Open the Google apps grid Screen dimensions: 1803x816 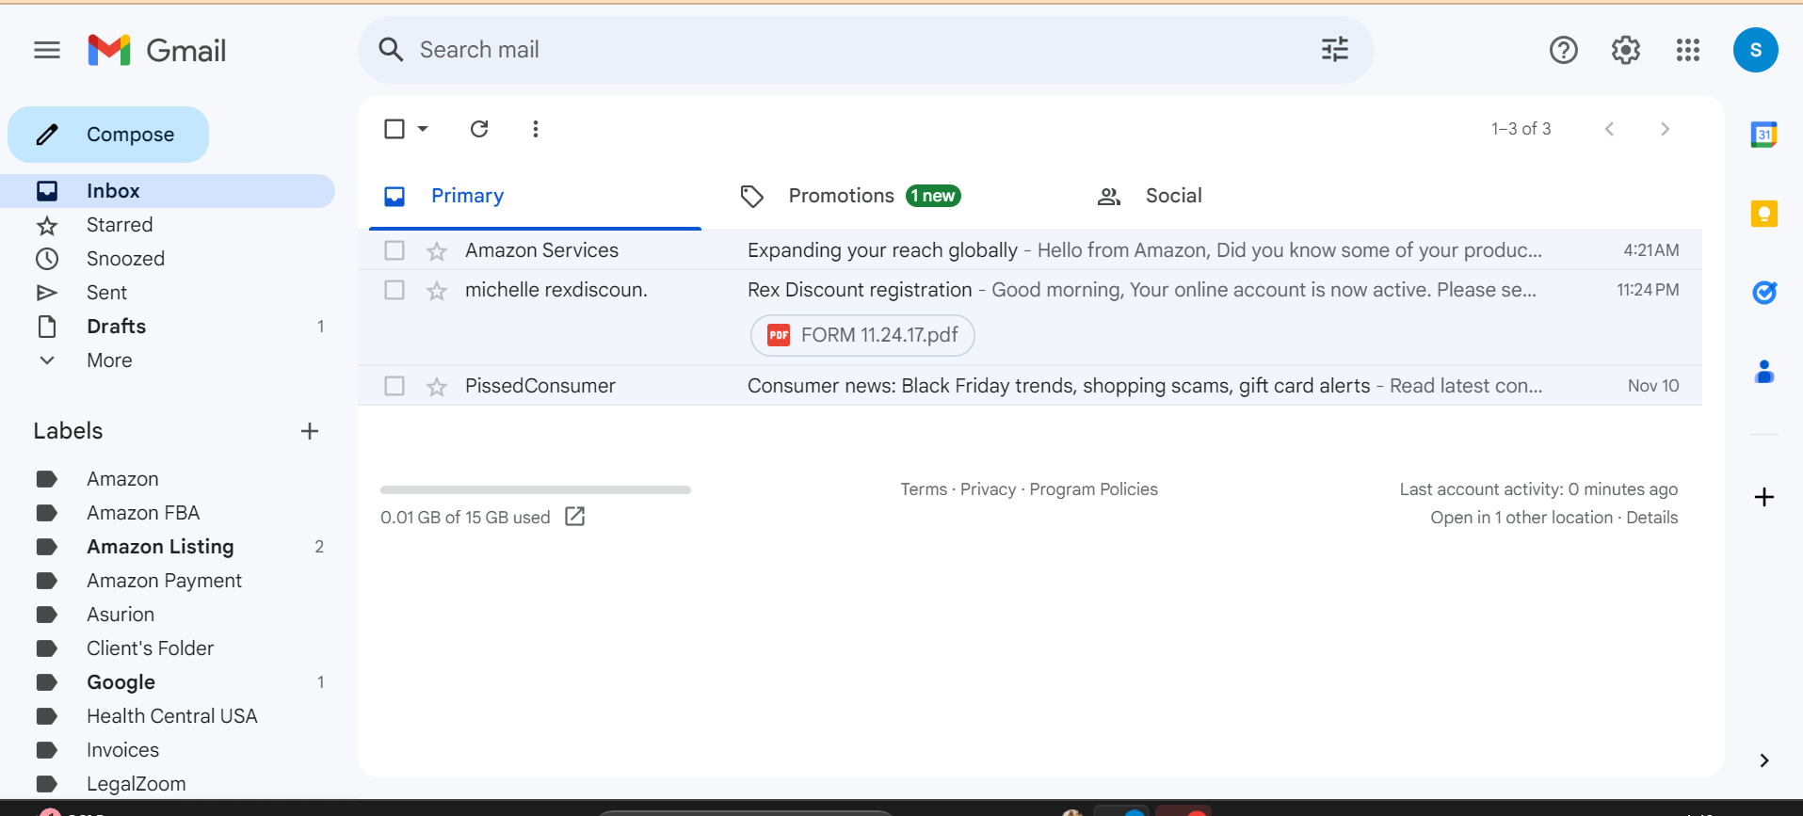(1687, 50)
